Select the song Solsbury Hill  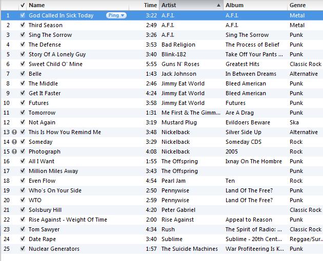point(45,210)
